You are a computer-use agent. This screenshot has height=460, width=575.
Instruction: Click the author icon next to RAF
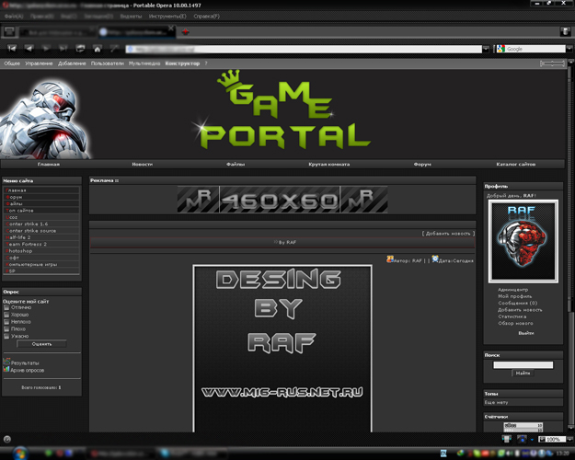[390, 259]
